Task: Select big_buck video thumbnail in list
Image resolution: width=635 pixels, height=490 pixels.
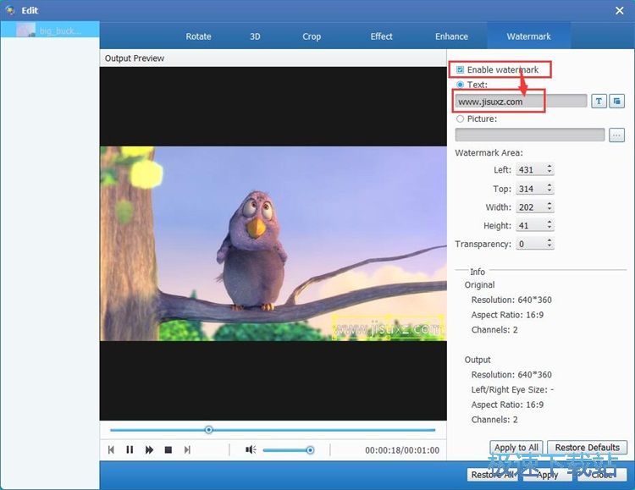Action: pos(25,30)
